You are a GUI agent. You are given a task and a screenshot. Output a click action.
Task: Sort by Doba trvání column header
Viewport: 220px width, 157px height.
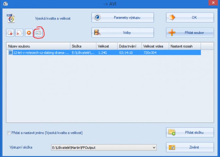(129, 46)
